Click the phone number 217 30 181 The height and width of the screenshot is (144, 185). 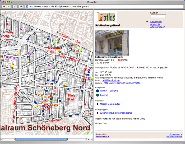(106, 72)
